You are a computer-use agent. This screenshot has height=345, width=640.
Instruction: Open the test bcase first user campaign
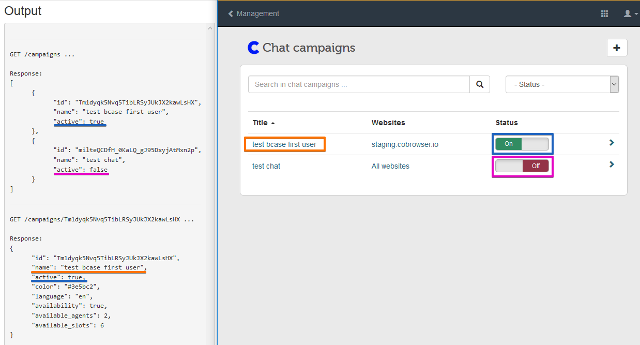click(284, 144)
